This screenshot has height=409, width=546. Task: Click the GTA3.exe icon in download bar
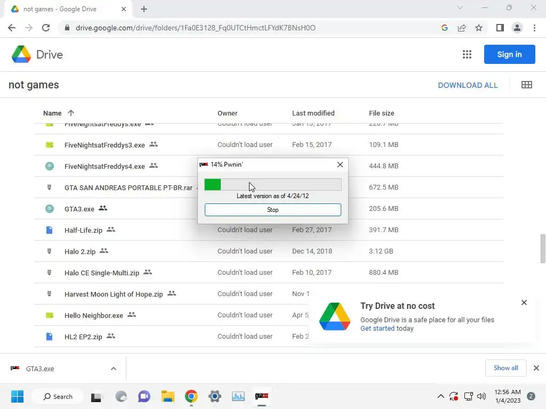point(15,369)
